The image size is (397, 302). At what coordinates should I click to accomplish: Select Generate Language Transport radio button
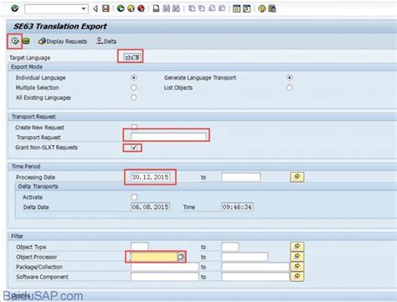point(289,77)
